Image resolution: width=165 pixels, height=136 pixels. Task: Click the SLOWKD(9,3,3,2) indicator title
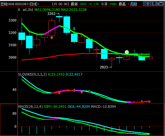pos(32,74)
